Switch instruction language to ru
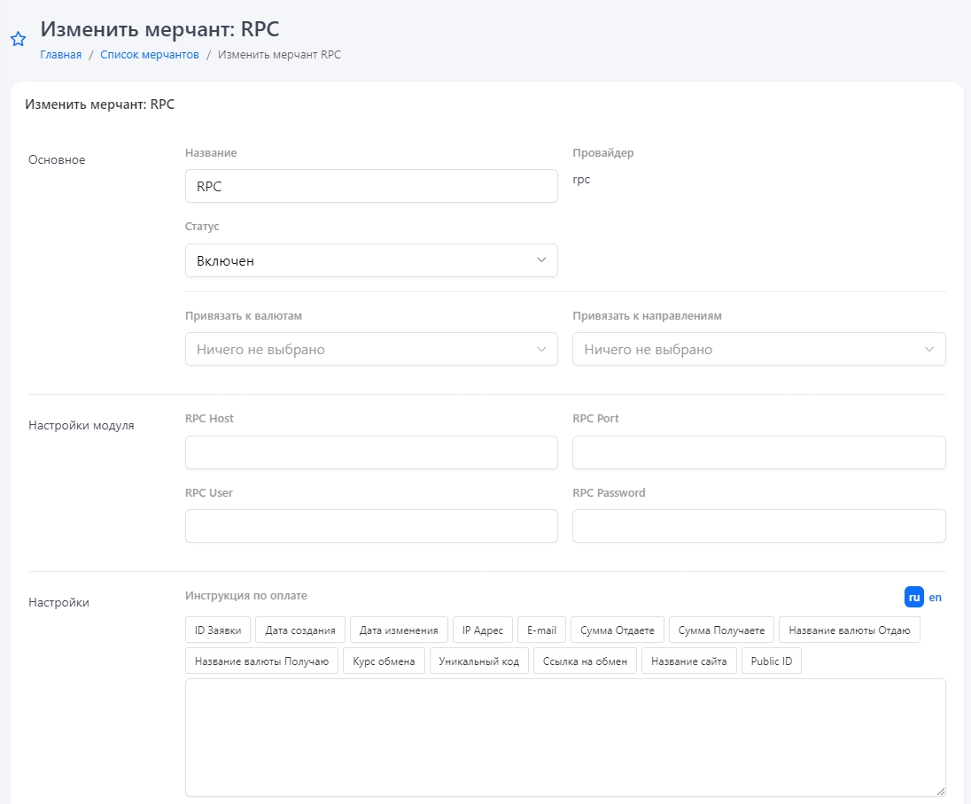 (913, 597)
